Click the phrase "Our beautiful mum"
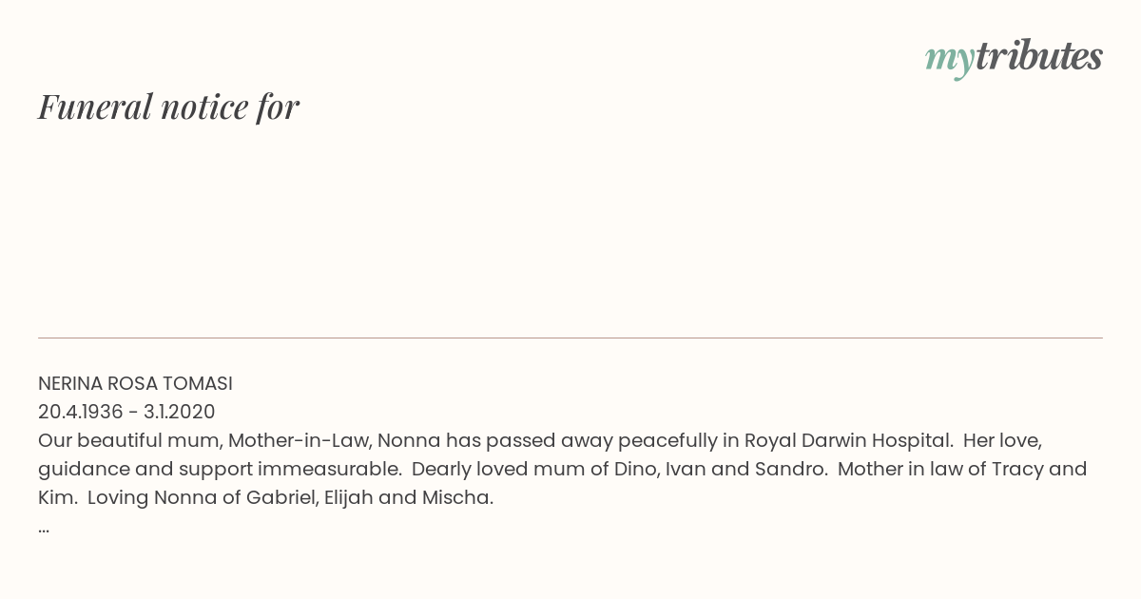Screen dimensions: 1141x599 point(127,441)
